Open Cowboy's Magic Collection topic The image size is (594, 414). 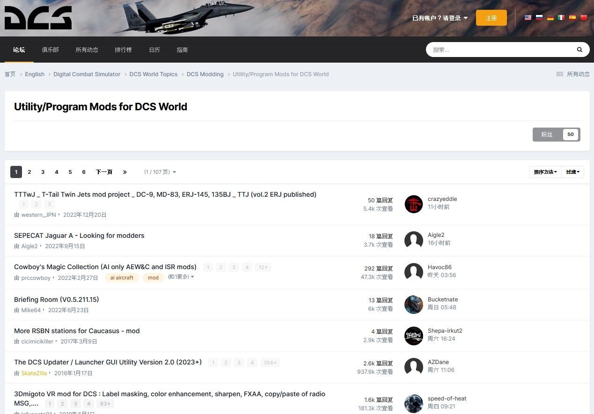[105, 267]
